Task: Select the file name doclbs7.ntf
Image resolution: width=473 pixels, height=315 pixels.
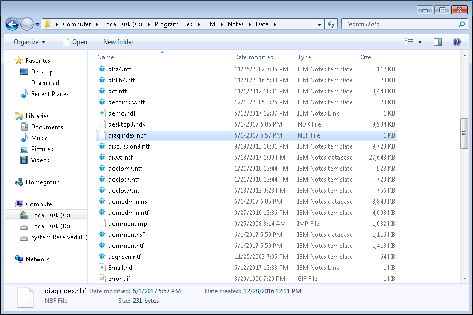Action: (124, 180)
